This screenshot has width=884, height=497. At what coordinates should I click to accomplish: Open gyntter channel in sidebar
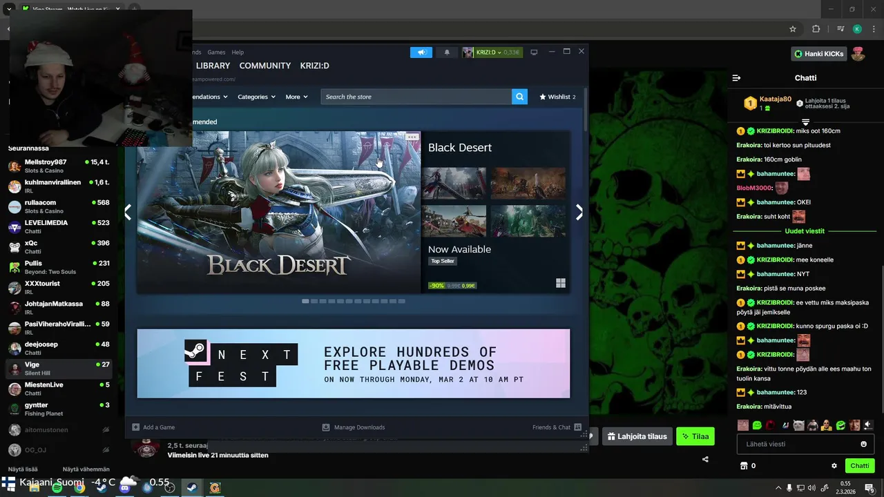[x=58, y=409]
